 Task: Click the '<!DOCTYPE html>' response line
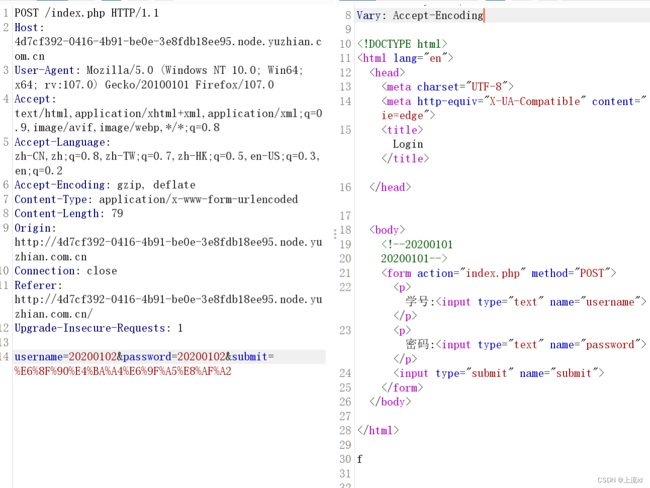click(x=402, y=44)
